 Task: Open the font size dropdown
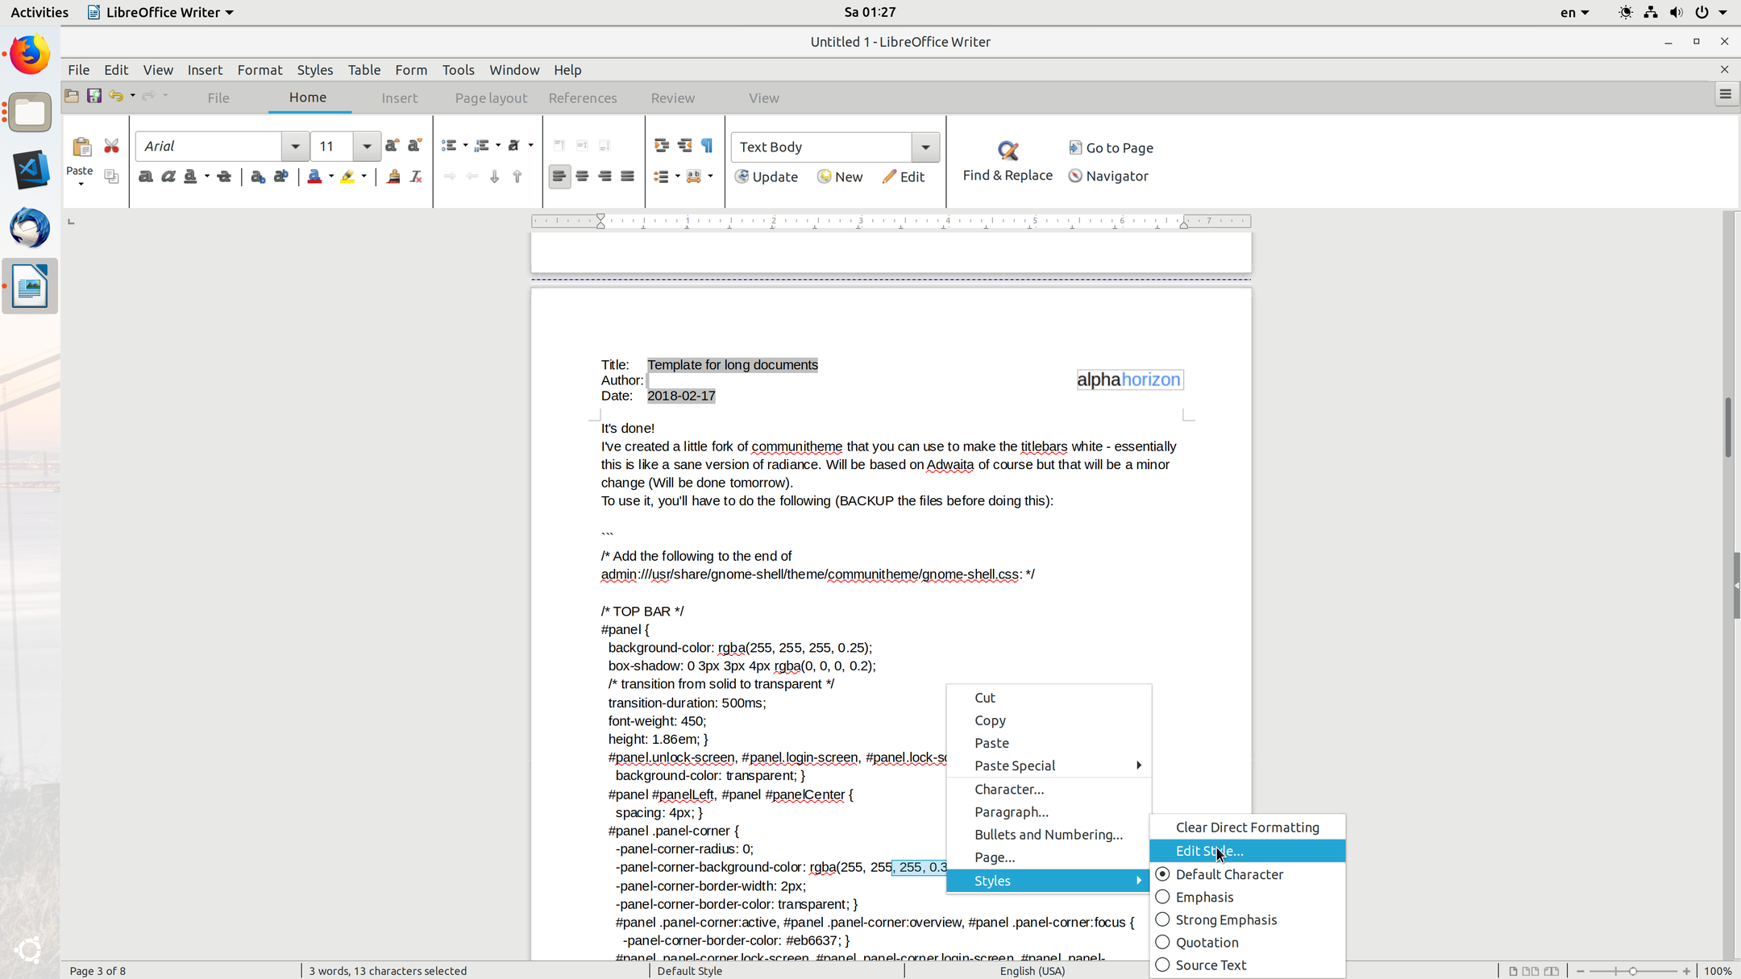coord(367,147)
